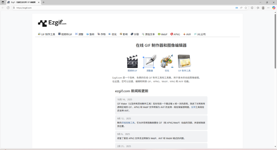Add page to favorites with star icon
The width and height of the screenshot is (277, 150).
tap(246, 8)
